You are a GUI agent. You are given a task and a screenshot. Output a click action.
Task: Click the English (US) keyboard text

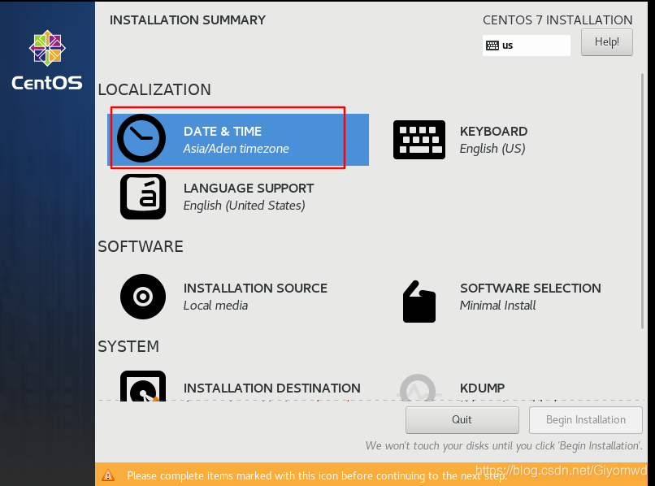click(492, 149)
